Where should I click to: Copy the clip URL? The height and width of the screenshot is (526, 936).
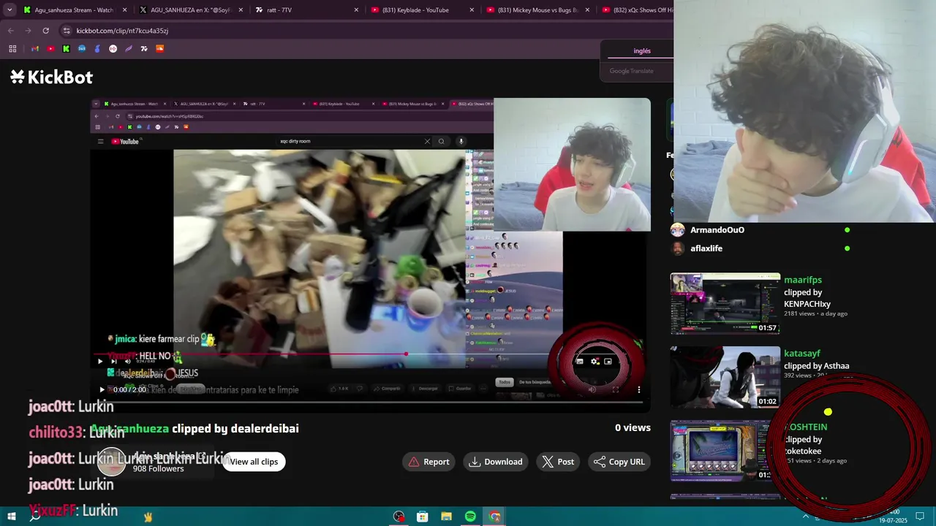point(619,462)
